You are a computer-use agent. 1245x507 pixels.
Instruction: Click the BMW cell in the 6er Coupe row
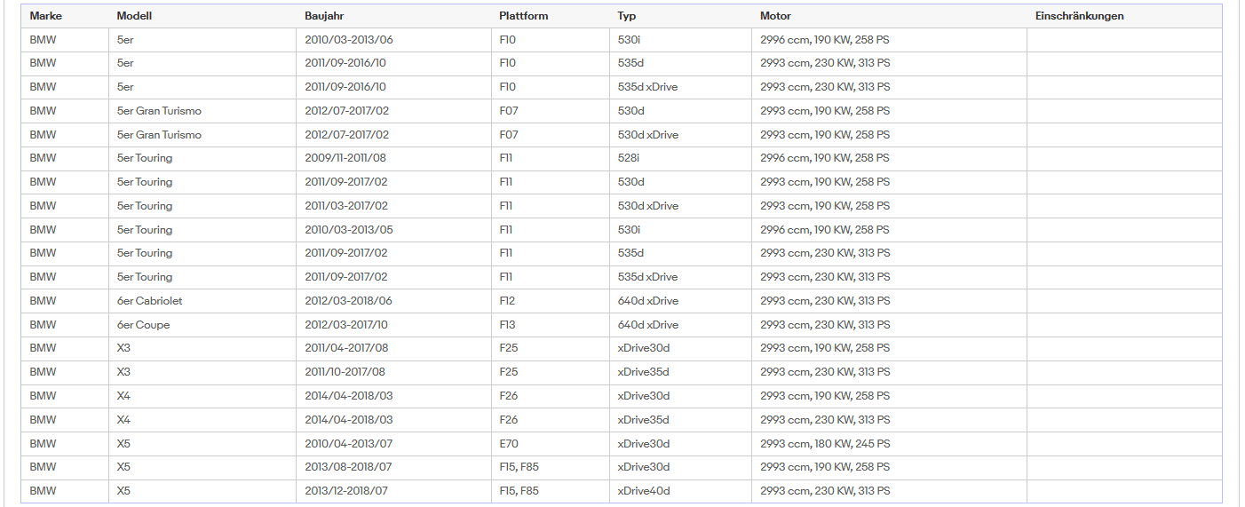[65, 325]
